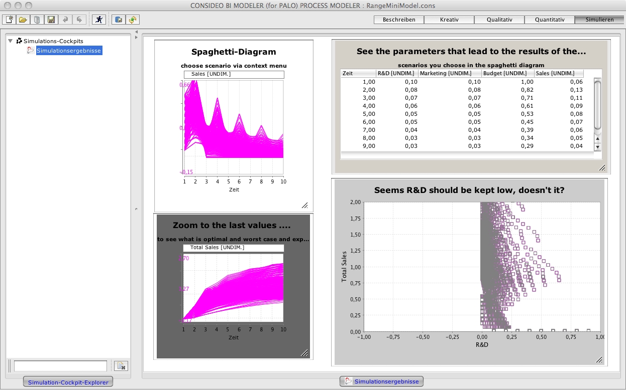This screenshot has width=626, height=390.
Task: Click the green refresh arrows icon
Action: [x=133, y=20]
